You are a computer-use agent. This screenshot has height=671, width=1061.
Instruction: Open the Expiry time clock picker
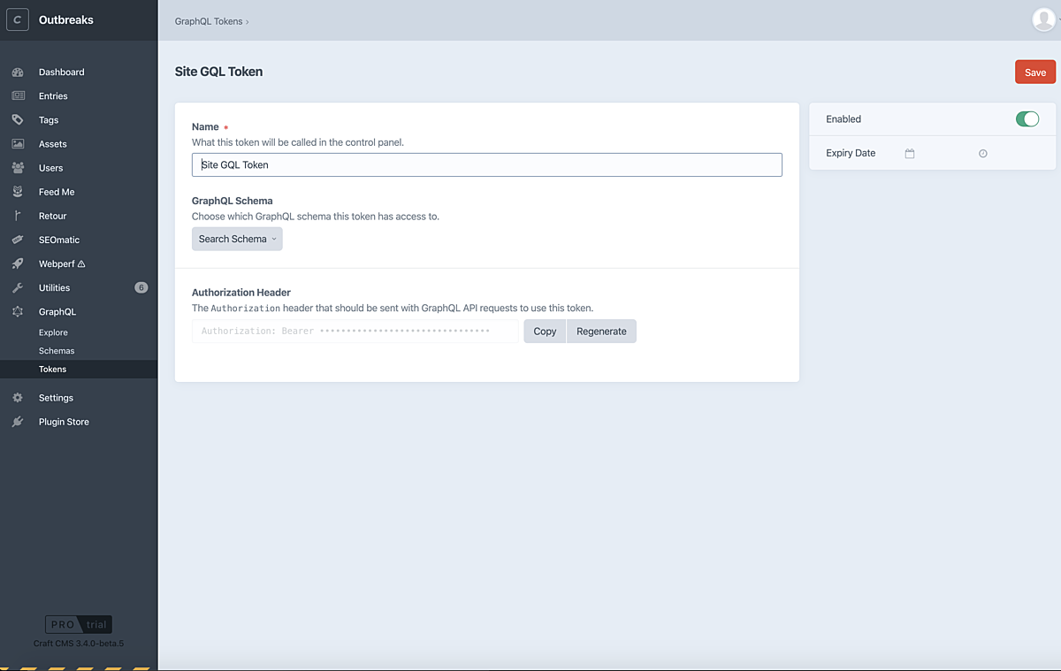tap(982, 154)
